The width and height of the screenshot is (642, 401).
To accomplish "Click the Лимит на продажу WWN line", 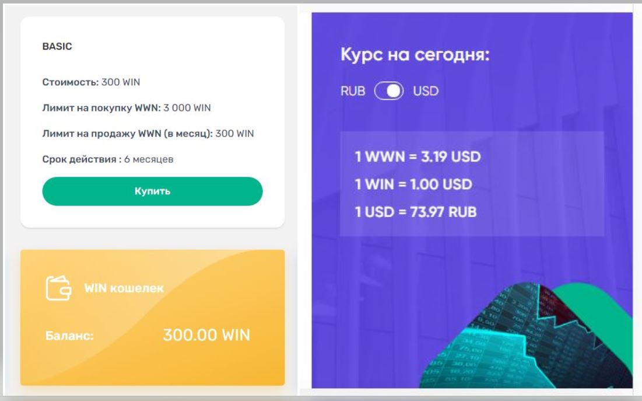I will [x=148, y=134].
